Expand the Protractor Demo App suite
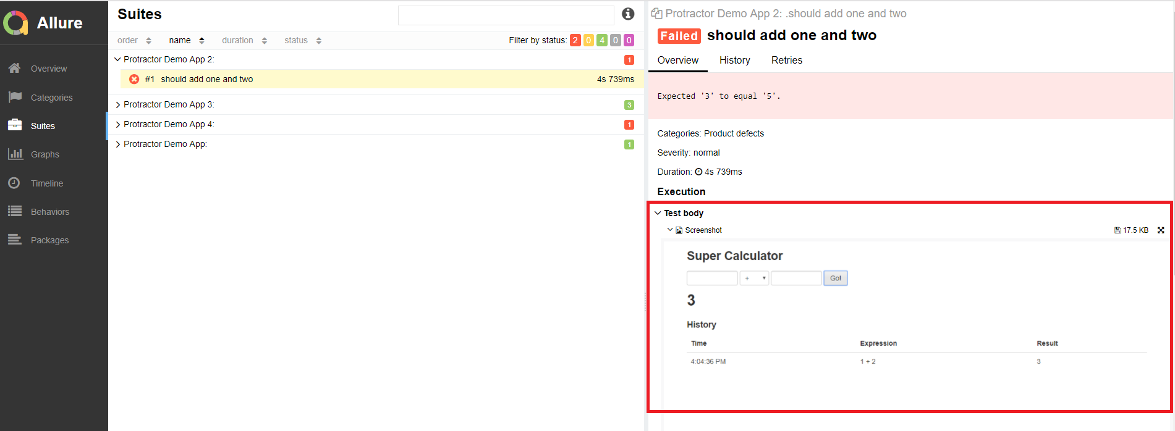 tap(117, 144)
